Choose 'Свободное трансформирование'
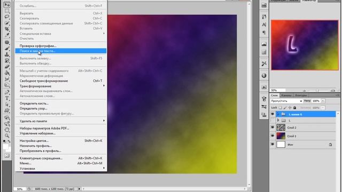Screen dimensions: 342x192 tap(61, 81)
